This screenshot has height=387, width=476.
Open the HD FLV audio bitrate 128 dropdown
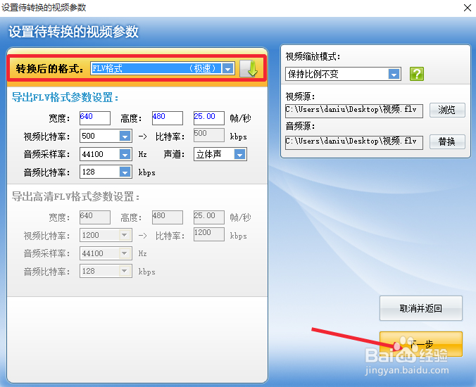(x=125, y=271)
